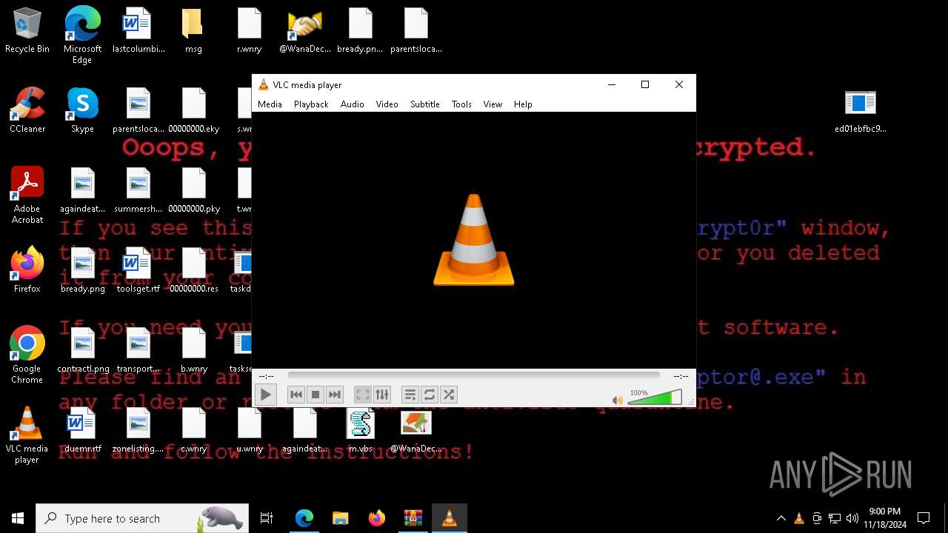Viewport: 948px width, 533px height.
Task: Skip to next media in VLC
Action: (335, 395)
